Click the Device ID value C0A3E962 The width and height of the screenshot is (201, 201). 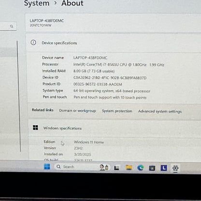click(110, 78)
